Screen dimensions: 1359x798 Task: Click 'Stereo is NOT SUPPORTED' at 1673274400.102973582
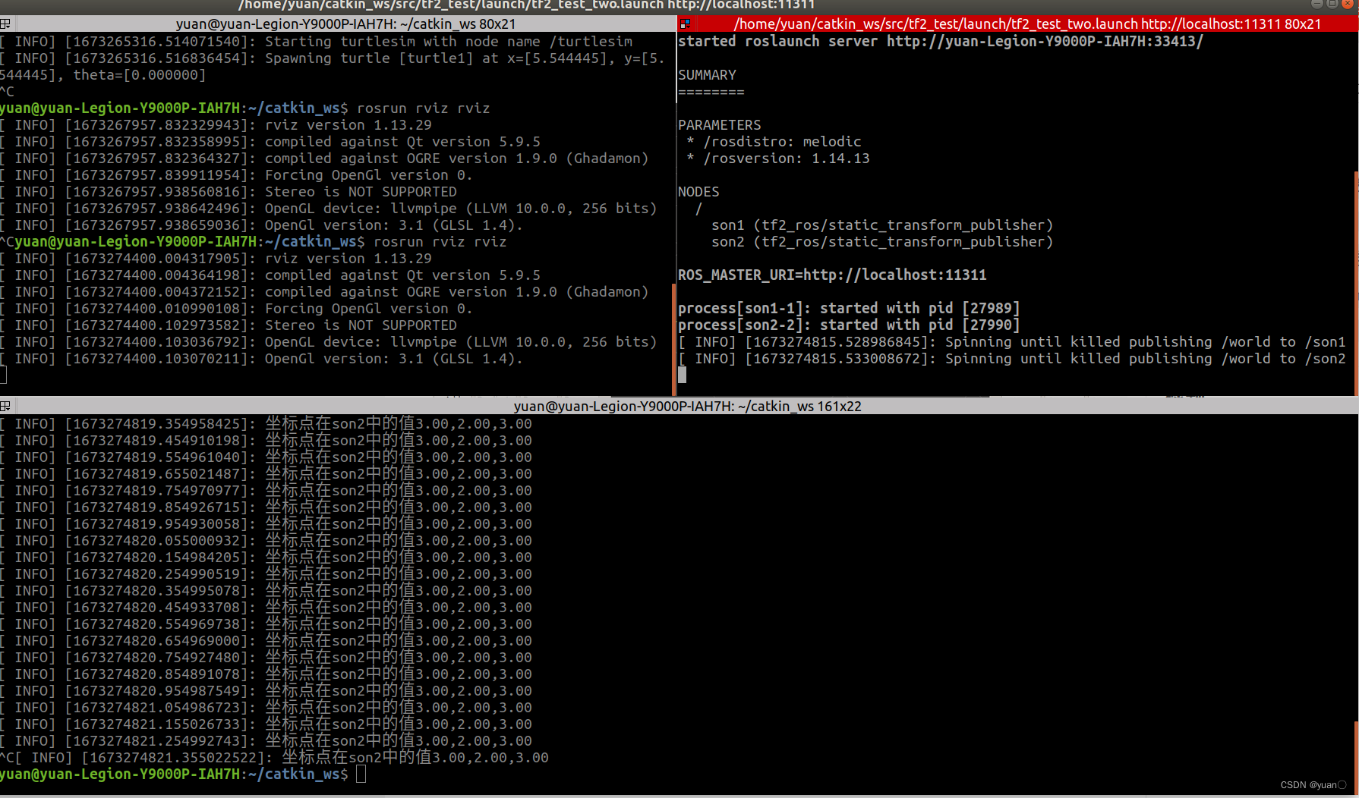229,325
